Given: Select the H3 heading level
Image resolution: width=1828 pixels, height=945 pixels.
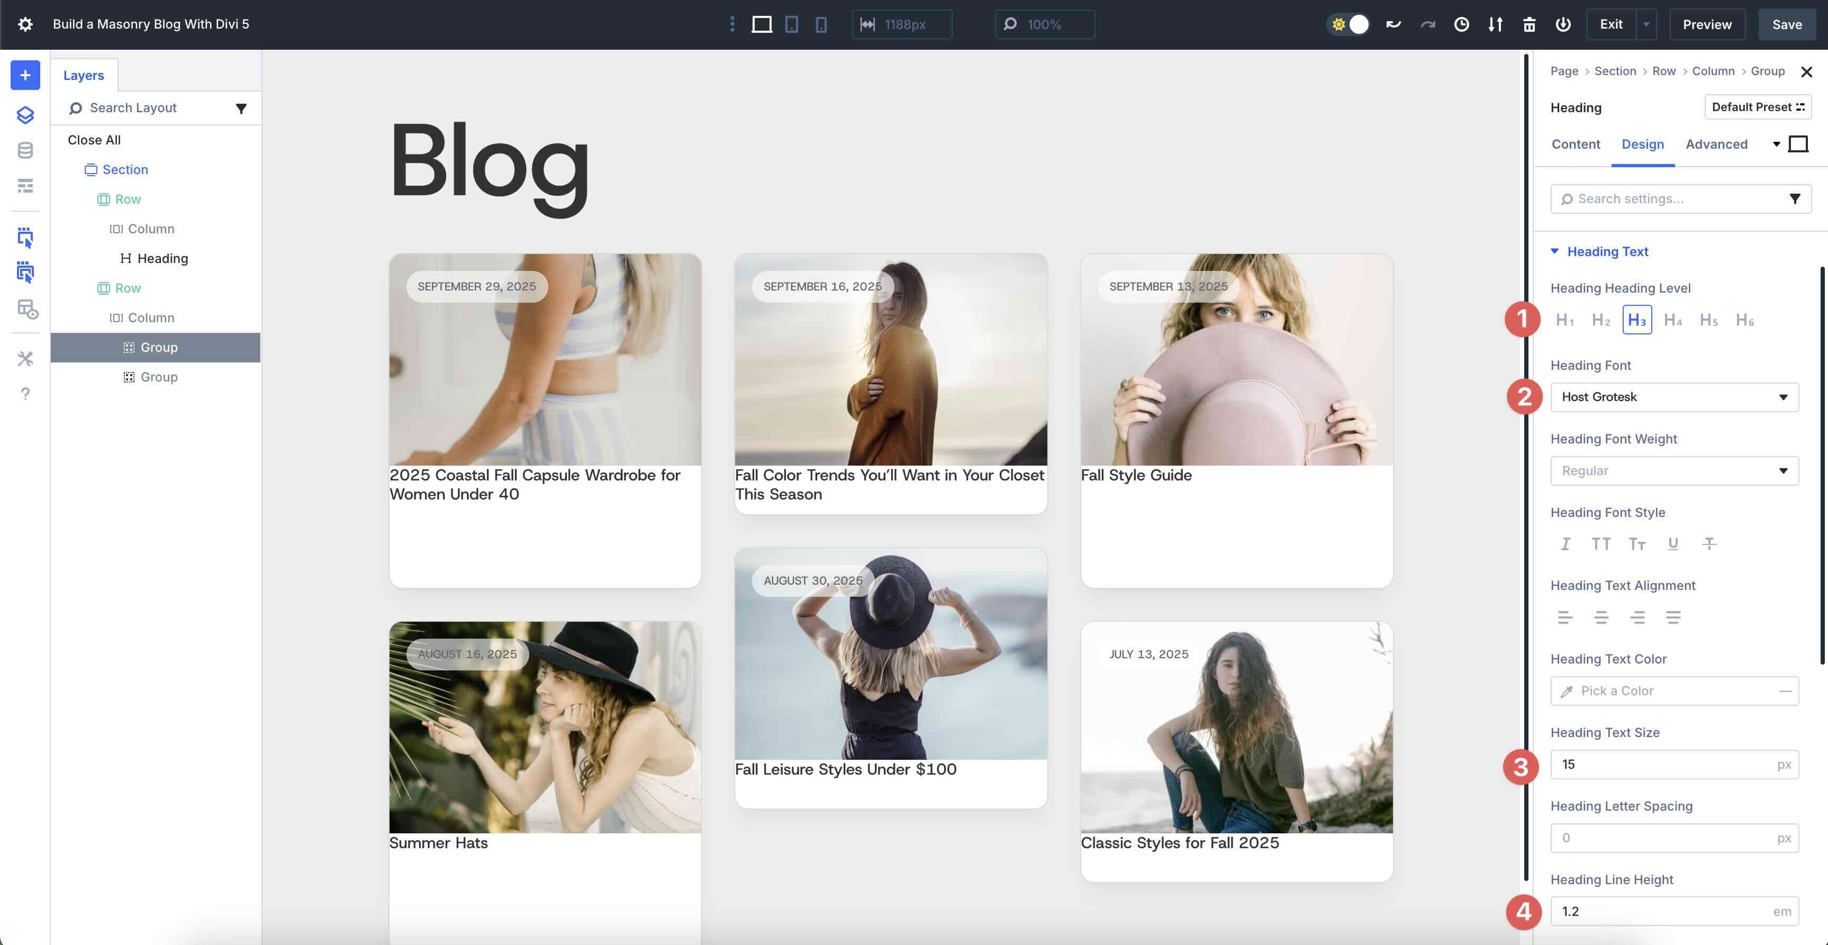Looking at the screenshot, I should pos(1637,320).
